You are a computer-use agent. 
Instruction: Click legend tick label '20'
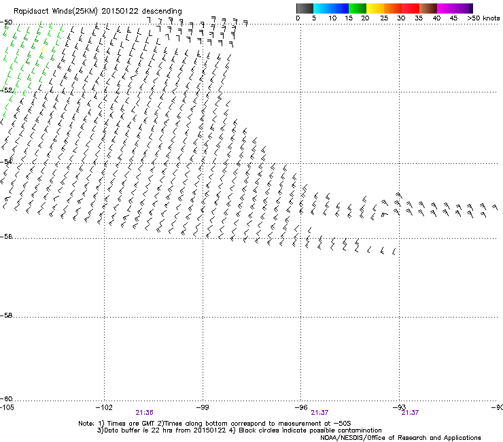pyautogui.click(x=365, y=18)
